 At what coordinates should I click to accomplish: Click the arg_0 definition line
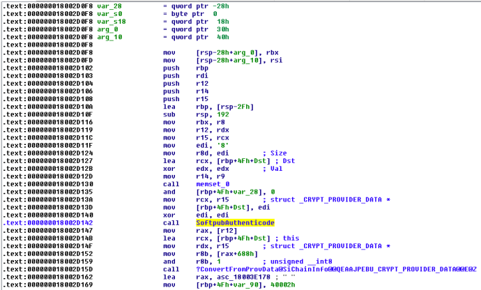(107, 29)
